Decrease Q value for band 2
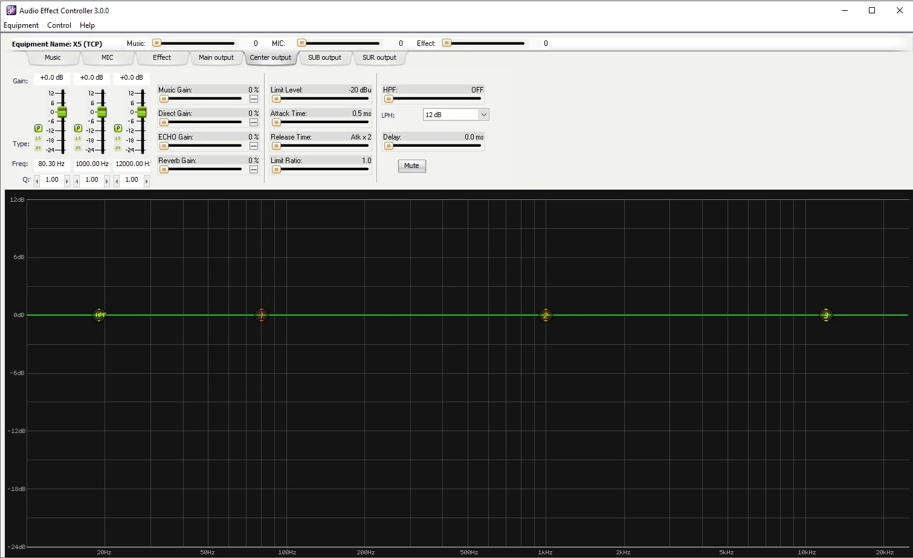This screenshot has height=558, width=913. [x=77, y=181]
